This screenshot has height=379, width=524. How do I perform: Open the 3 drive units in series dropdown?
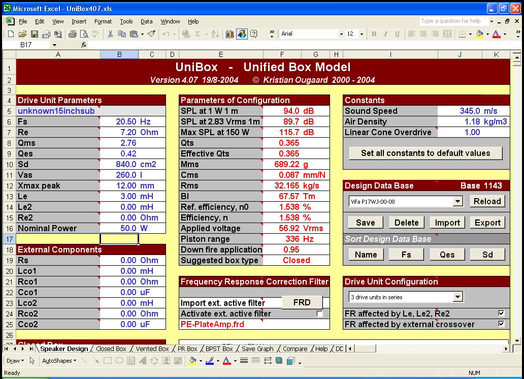coord(457,297)
